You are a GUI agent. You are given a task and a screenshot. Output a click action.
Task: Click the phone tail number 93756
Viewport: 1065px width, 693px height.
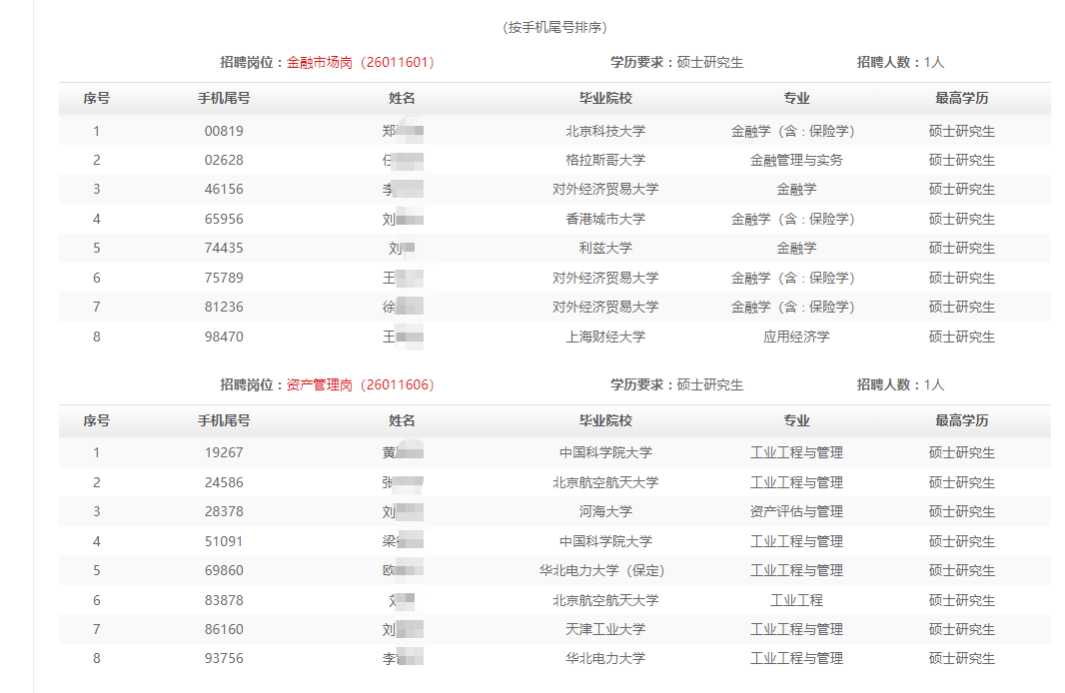(x=224, y=658)
